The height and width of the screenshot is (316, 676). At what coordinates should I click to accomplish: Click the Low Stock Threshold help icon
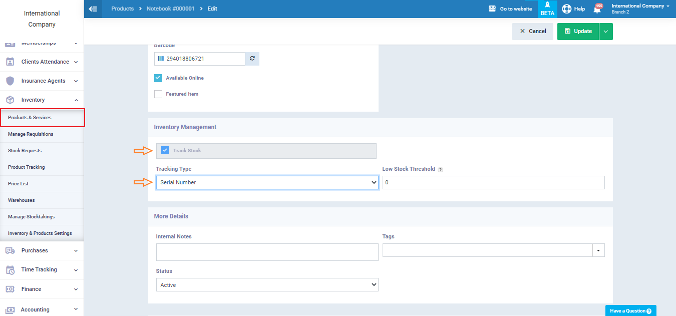(440, 170)
